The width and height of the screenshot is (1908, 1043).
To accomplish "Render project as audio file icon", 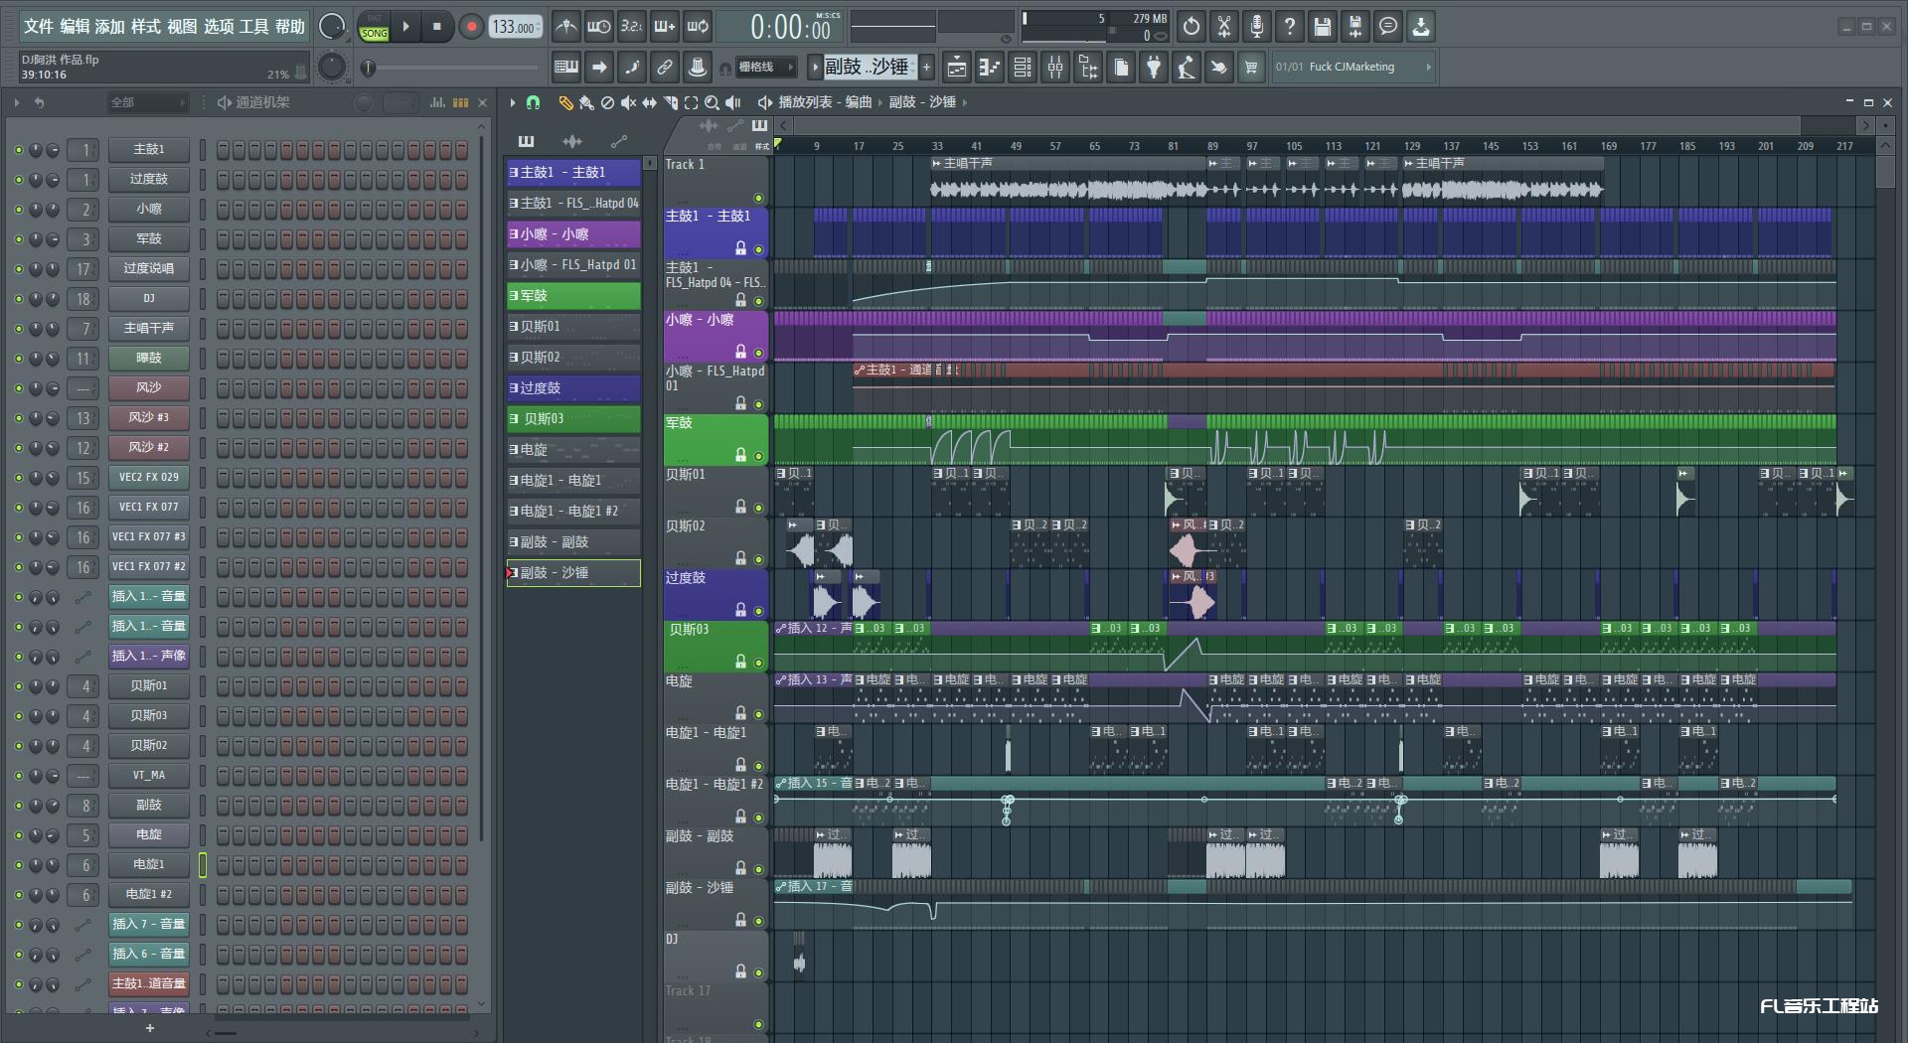I will point(1355,27).
